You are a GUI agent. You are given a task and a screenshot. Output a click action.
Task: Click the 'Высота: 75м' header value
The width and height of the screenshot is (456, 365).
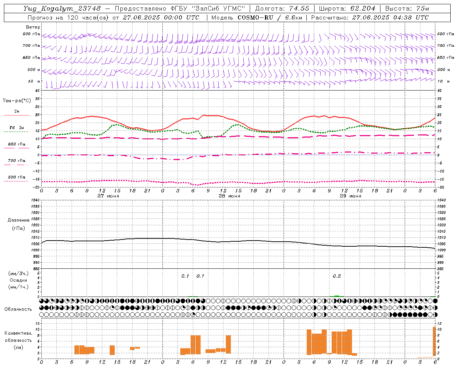tap(407, 9)
